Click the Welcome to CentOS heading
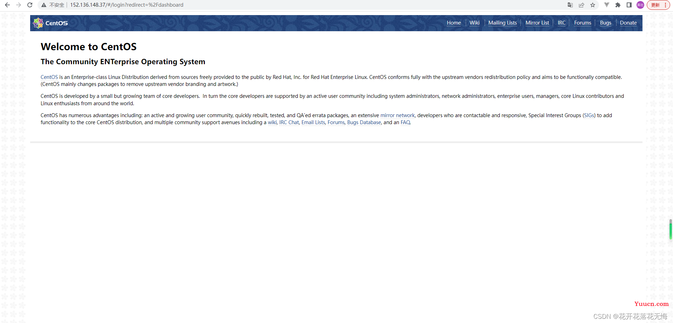Screen dimensions: 673x323 pos(89,47)
